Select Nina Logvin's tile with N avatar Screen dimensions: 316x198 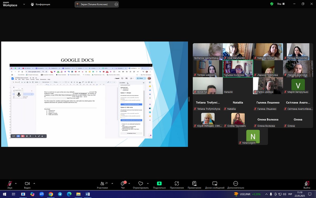point(253,136)
